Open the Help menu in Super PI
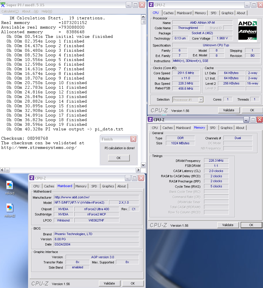Viewport: 263px width, 288px height. (47, 11)
